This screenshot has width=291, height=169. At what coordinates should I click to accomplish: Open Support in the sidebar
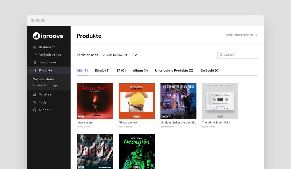[45, 110]
